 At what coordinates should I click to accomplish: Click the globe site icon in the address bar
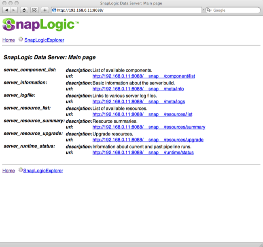click(54, 10)
